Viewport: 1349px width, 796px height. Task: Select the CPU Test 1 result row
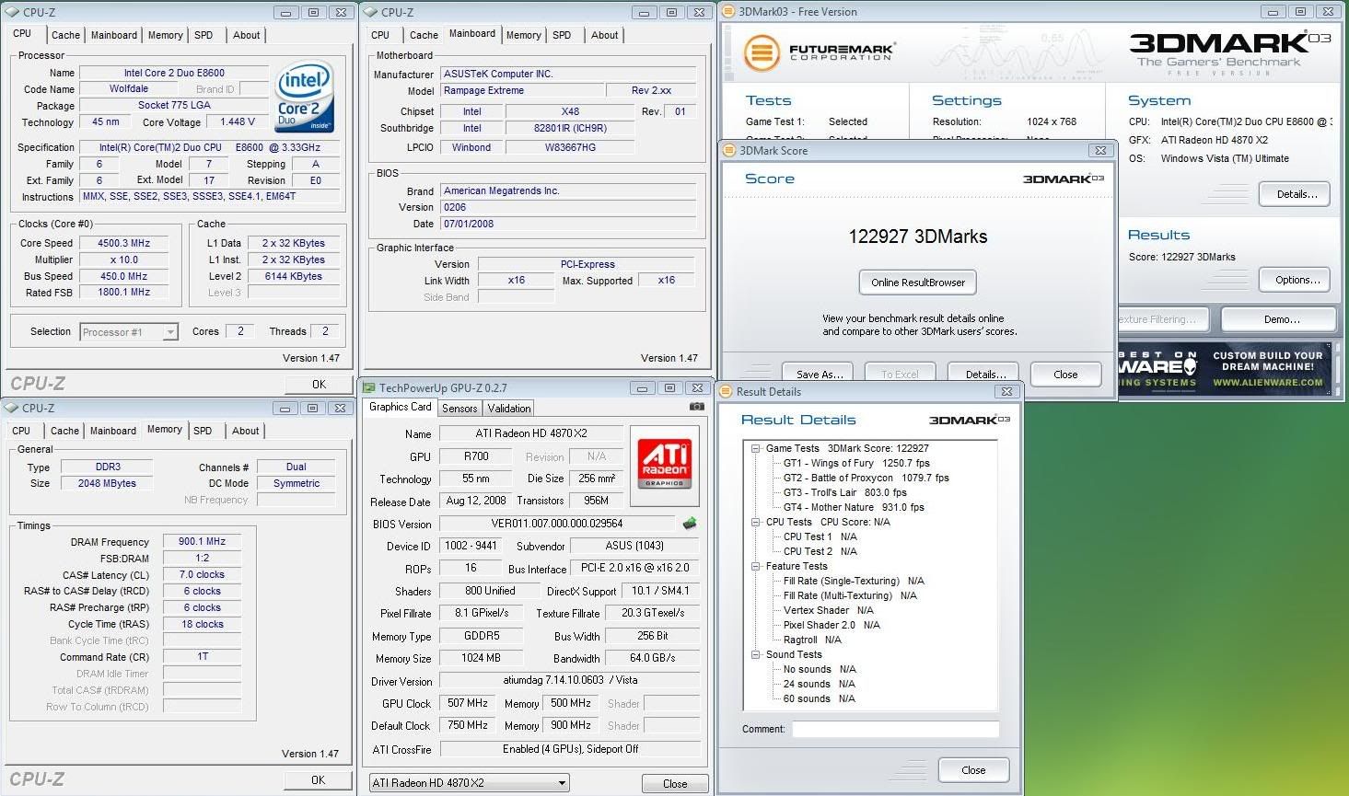coord(820,537)
